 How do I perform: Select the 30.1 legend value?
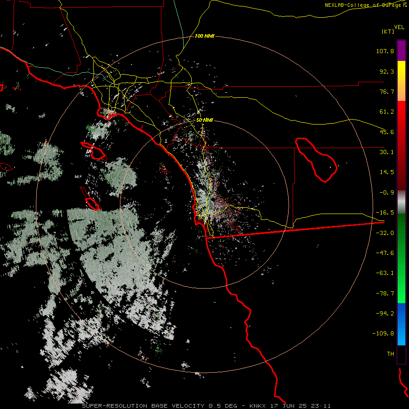pyautogui.click(x=387, y=152)
